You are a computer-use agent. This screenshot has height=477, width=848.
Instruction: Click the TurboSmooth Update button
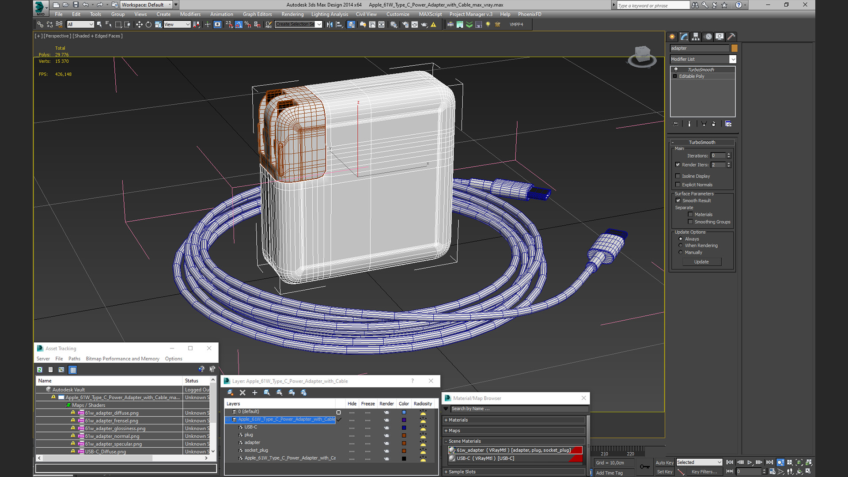[x=701, y=262]
